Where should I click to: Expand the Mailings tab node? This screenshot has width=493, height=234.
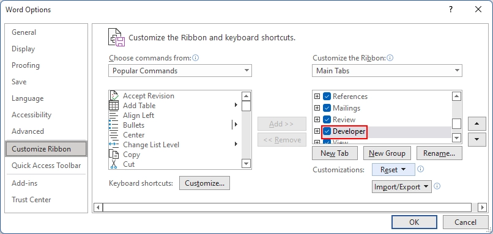coord(317,108)
